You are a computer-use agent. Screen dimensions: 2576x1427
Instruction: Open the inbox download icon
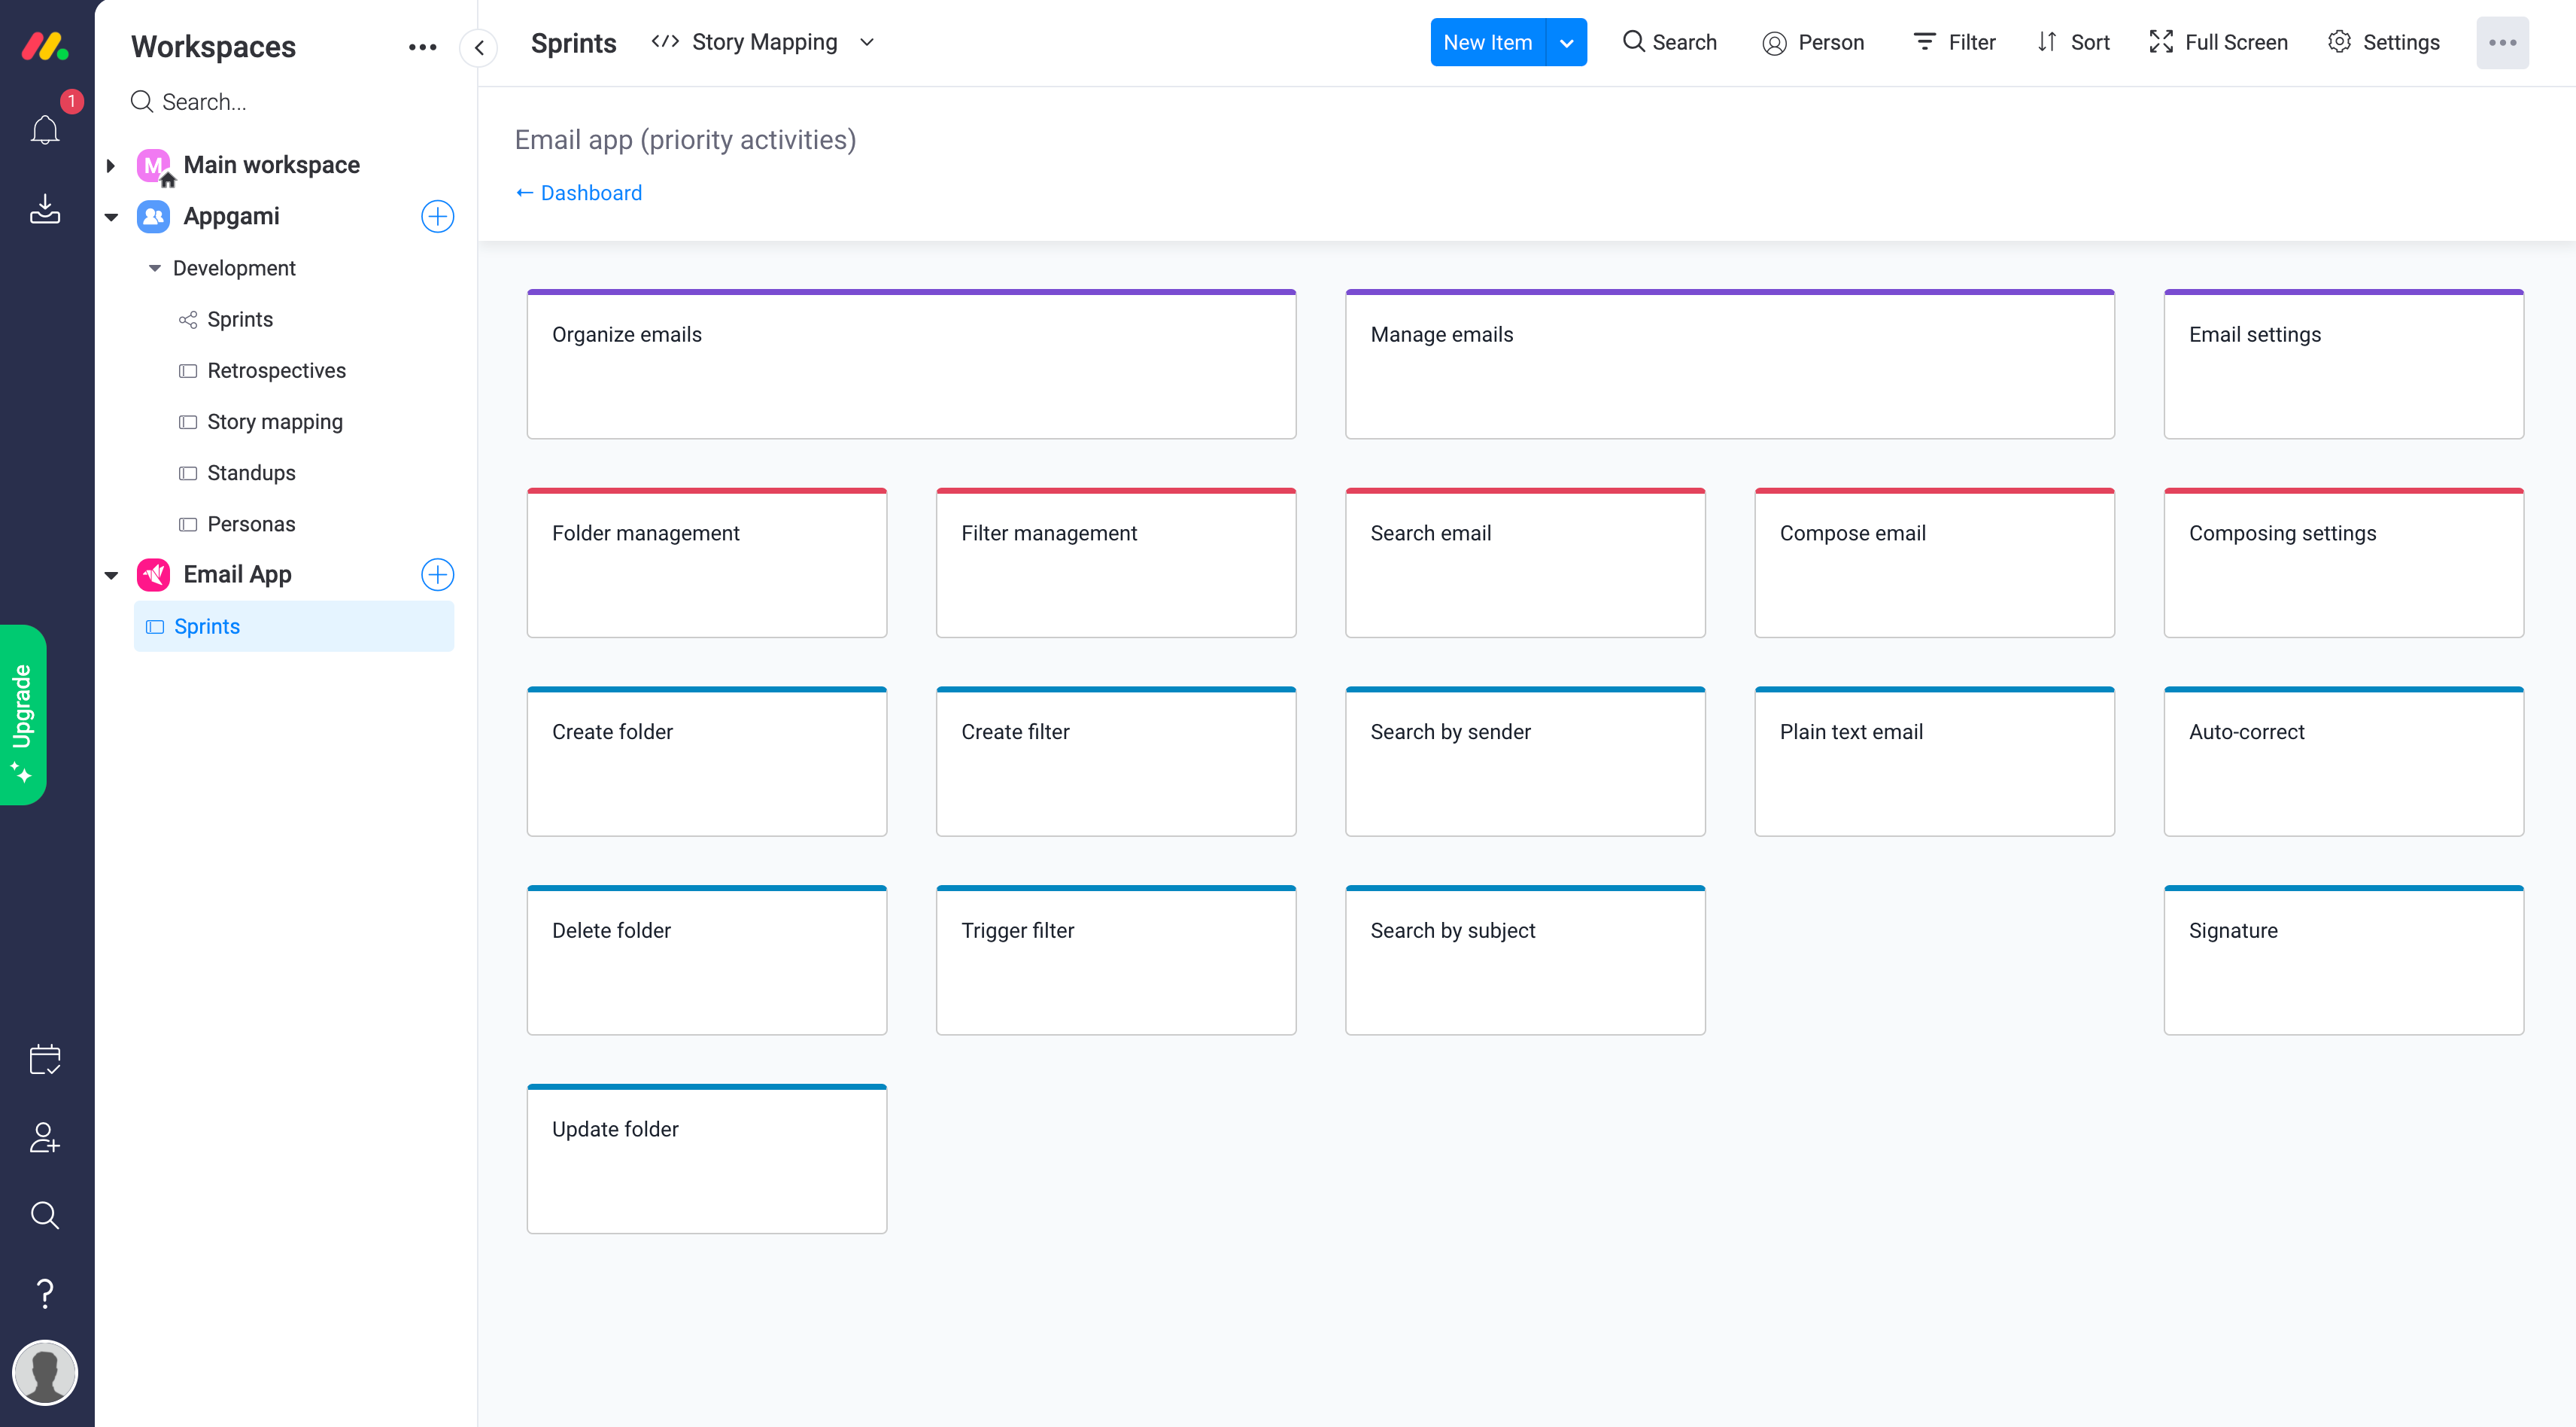click(45, 209)
